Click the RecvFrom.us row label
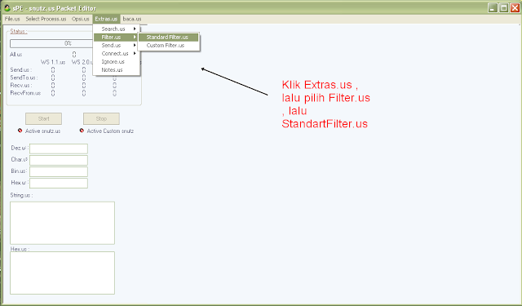Viewport: 522px width, 306px height. point(25,93)
